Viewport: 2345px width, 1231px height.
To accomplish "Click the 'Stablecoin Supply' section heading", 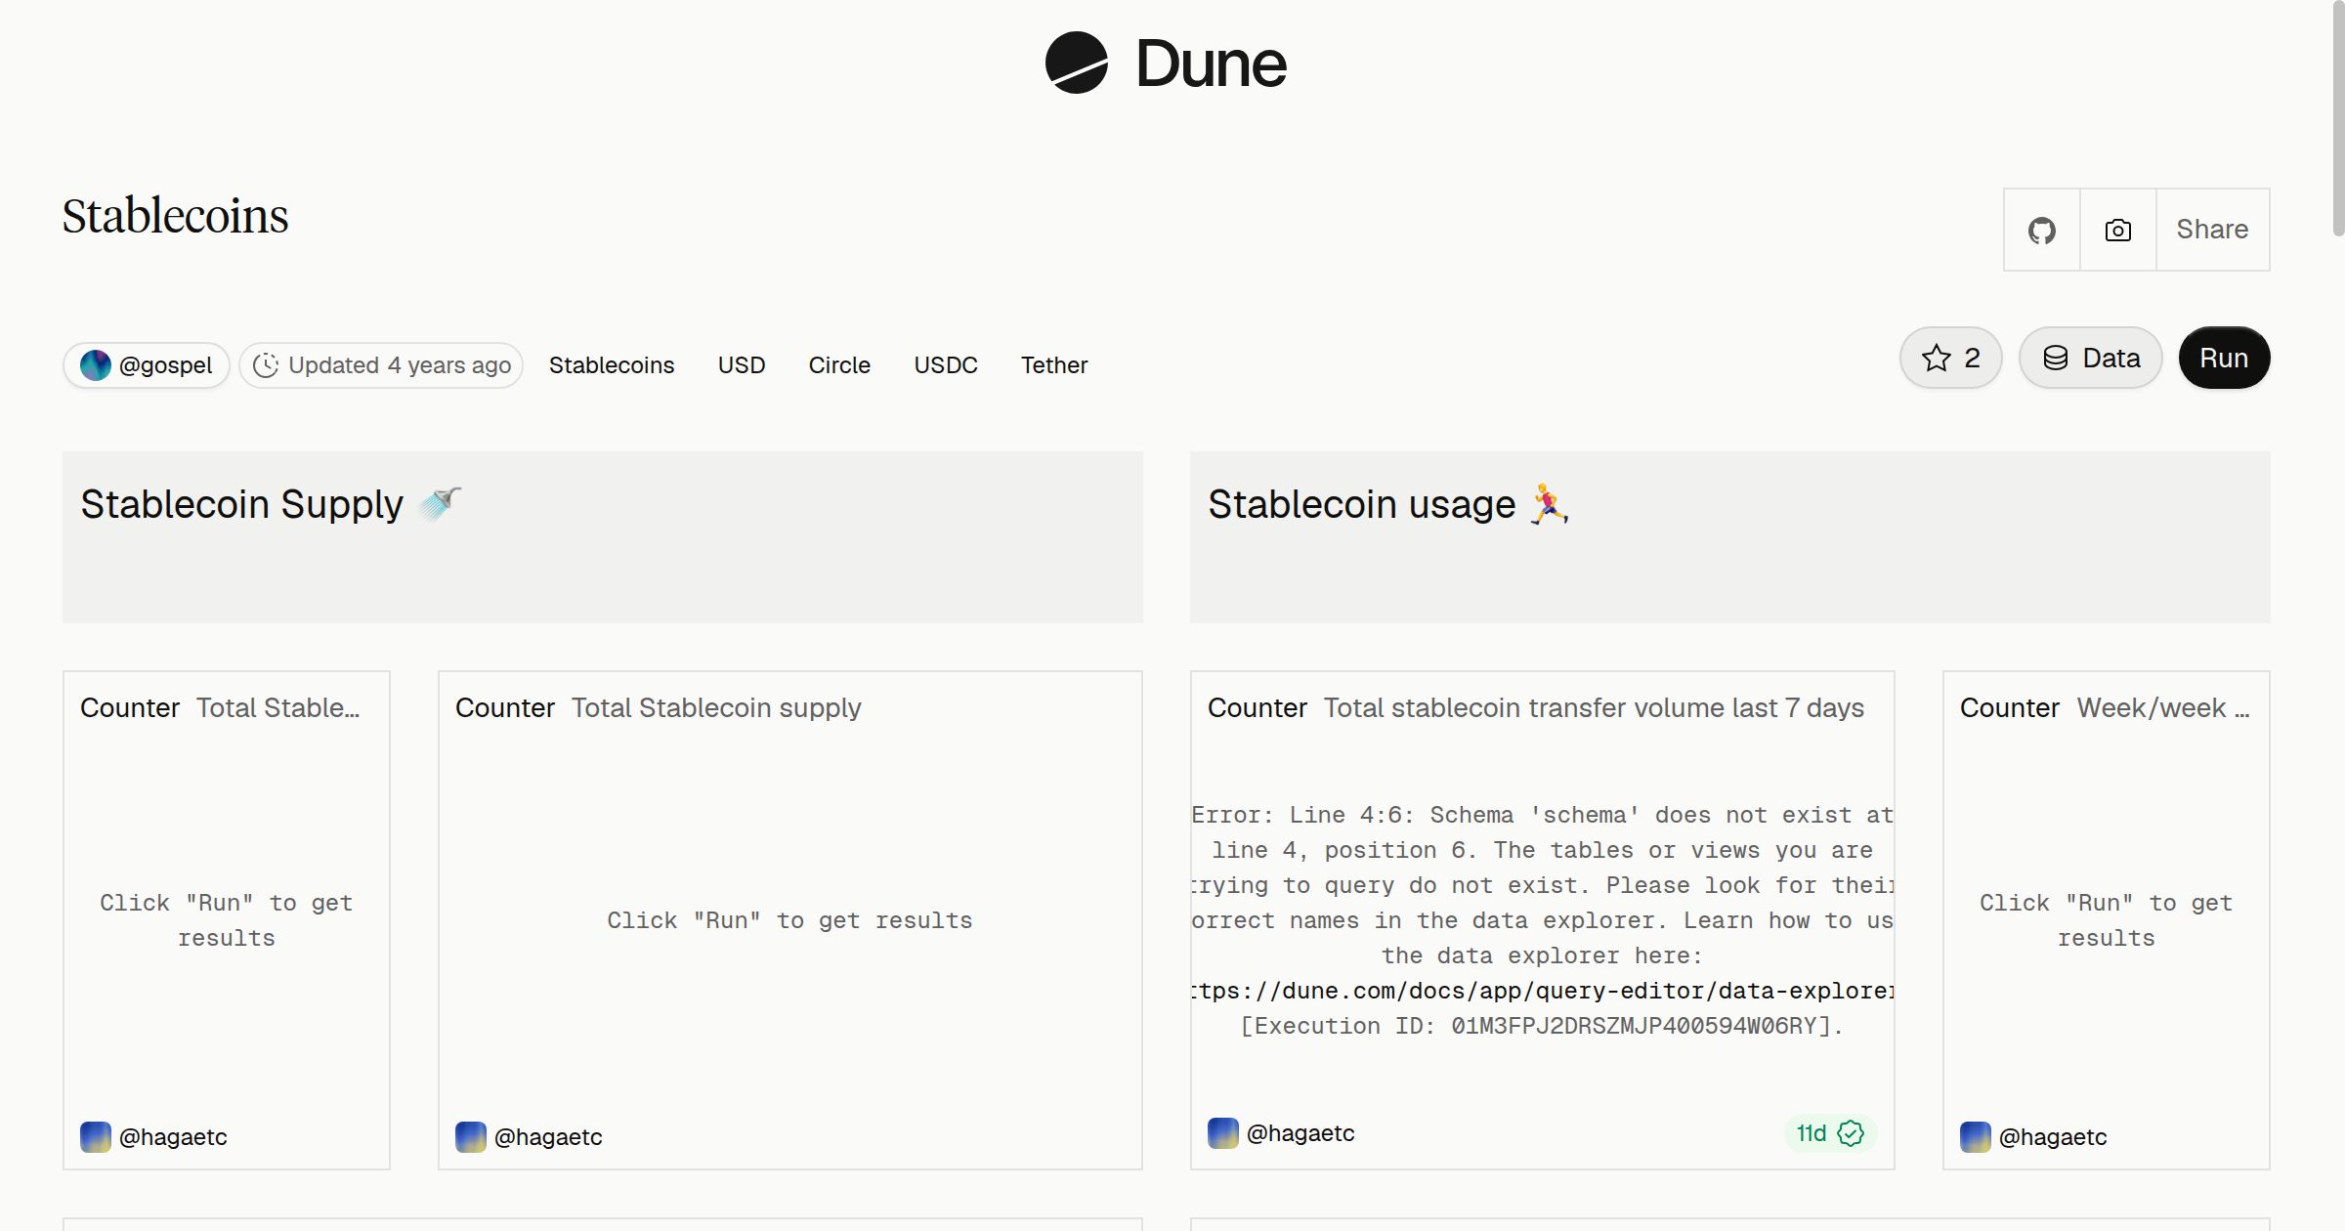I will coord(272,504).
